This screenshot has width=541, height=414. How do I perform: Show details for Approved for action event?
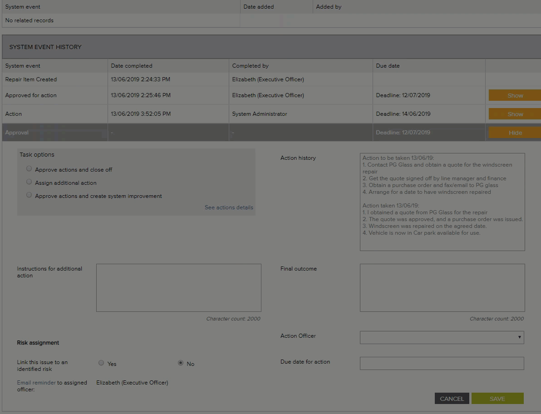(515, 95)
